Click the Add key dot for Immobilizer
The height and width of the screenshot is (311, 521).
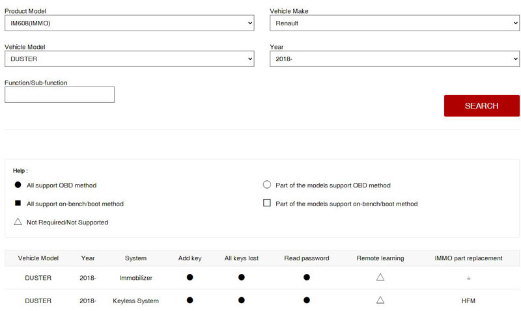[x=190, y=277]
